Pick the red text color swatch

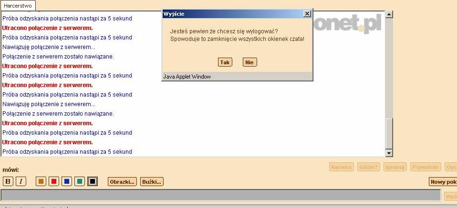[54, 181]
